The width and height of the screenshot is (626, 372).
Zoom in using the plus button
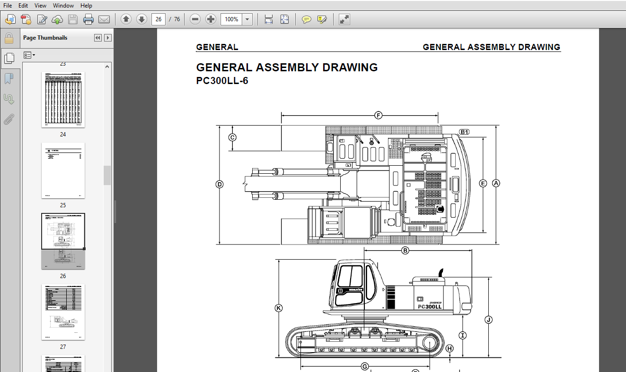211,19
